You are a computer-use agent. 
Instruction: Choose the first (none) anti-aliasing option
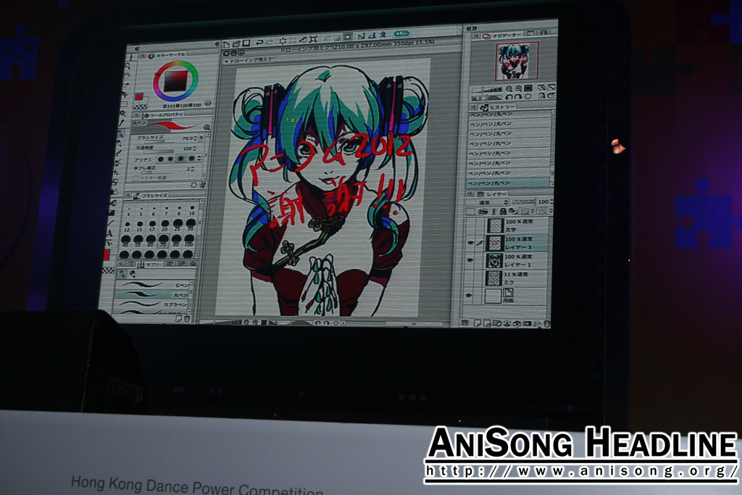tap(161, 159)
